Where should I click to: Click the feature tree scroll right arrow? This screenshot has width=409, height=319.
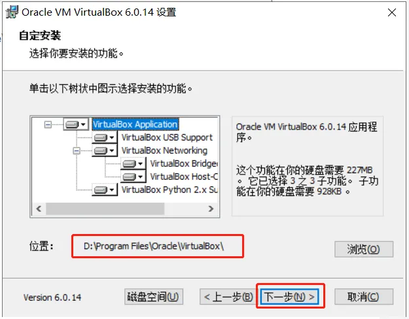211,209
